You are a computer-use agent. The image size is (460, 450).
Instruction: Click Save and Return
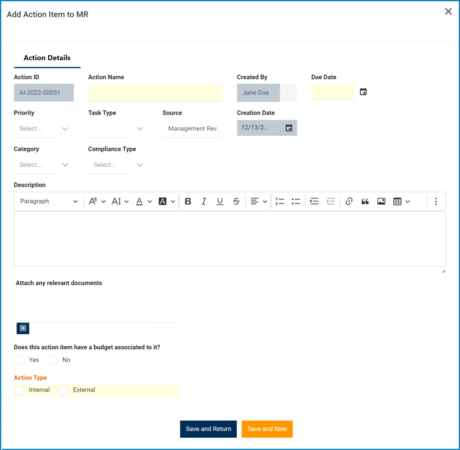point(208,429)
